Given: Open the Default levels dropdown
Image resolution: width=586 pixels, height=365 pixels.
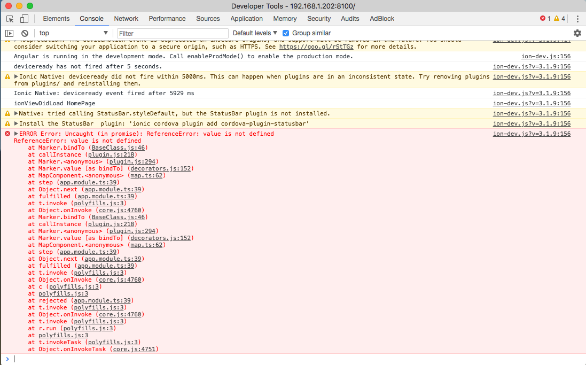Looking at the screenshot, I should pyautogui.click(x=255, y=33).
